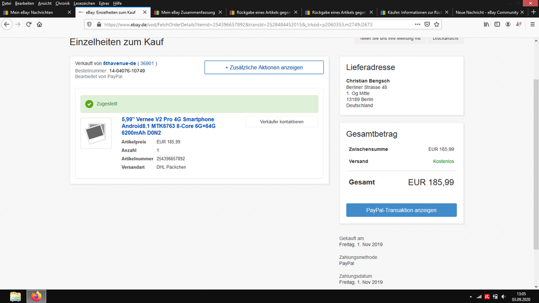
Task: Open the Firefox account menu
Action: point(508,24)
